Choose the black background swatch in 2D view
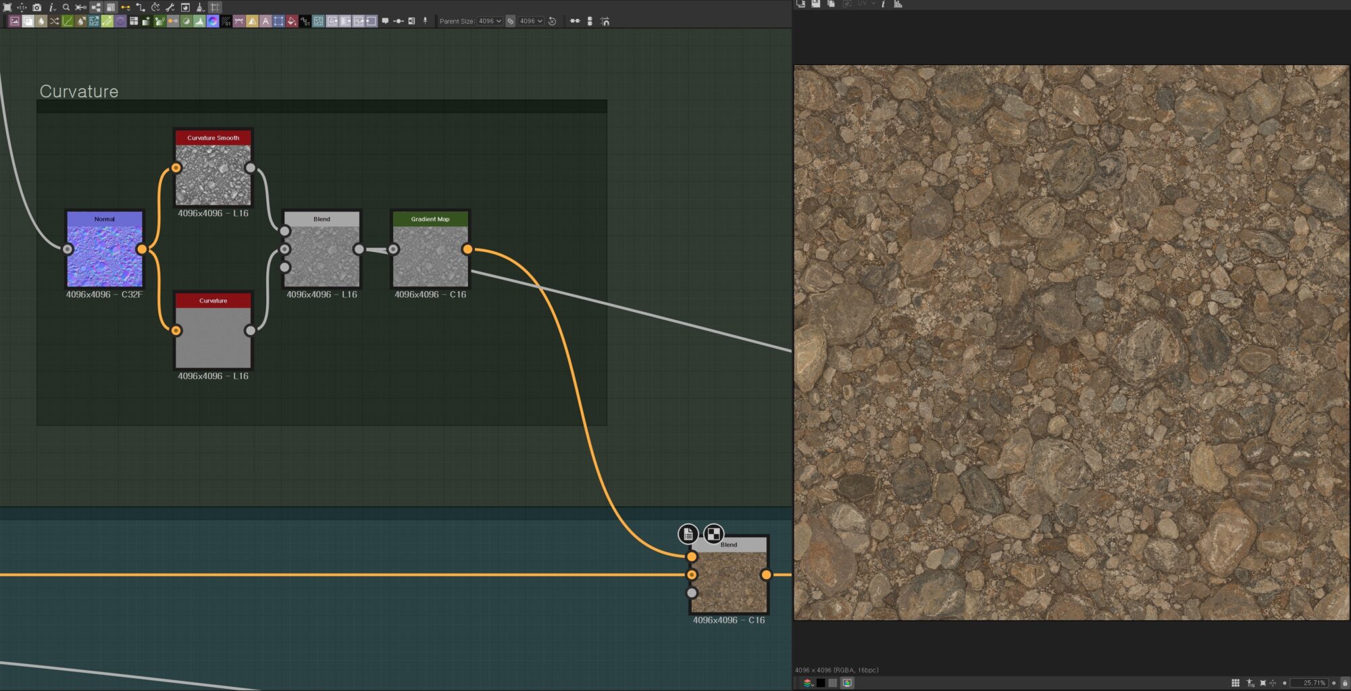 click(821, 683)
